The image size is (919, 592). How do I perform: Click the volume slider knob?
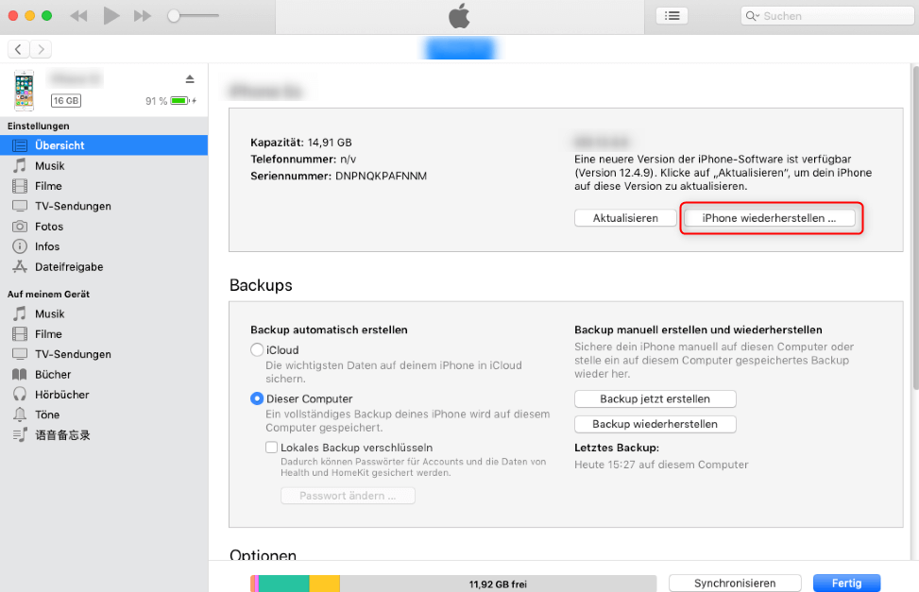[x=174, y=16]
